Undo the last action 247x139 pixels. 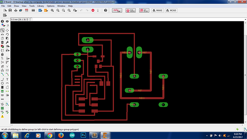pyautogui.click(x=81, y=11)
